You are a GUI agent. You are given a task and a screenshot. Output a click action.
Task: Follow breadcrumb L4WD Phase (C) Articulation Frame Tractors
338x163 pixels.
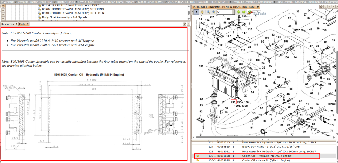(106, 2)
